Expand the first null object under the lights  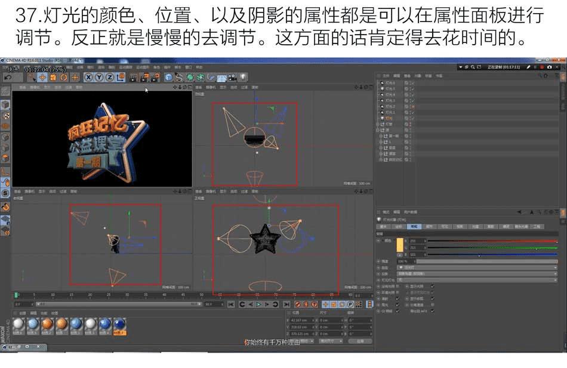[378, 124]
